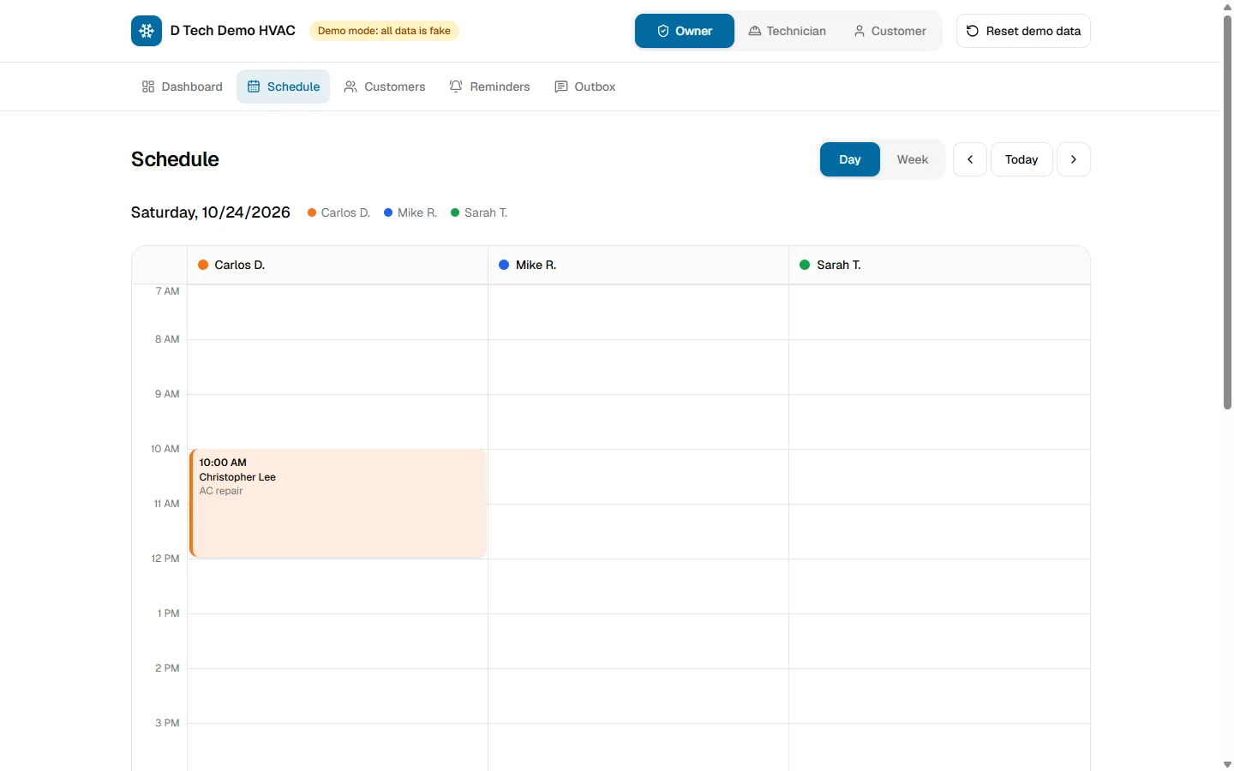The image size is (1234, 771).
Task: Click the green Sarah T. legend dot
Action: pos(455,212)
